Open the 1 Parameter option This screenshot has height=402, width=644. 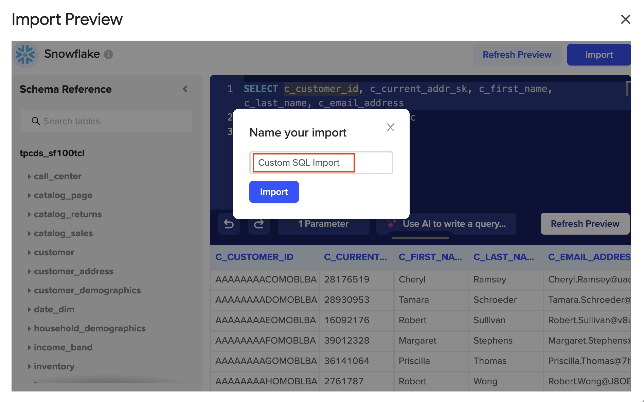click(x=323, y=224)
